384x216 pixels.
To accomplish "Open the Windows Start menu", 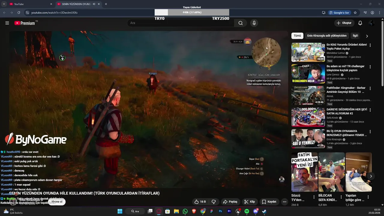I will point(120,211).
